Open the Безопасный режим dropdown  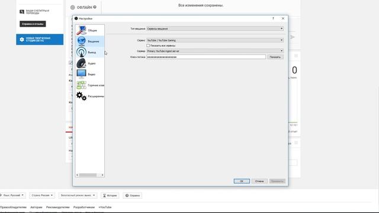point(78,195)
